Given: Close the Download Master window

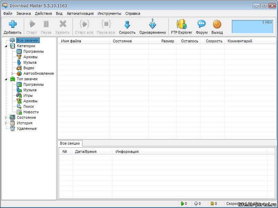Looking at the screenshot, I should 272,6.
